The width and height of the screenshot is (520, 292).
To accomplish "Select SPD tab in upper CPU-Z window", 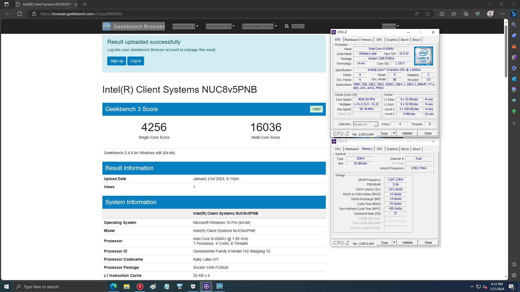I will coord(379,40).
